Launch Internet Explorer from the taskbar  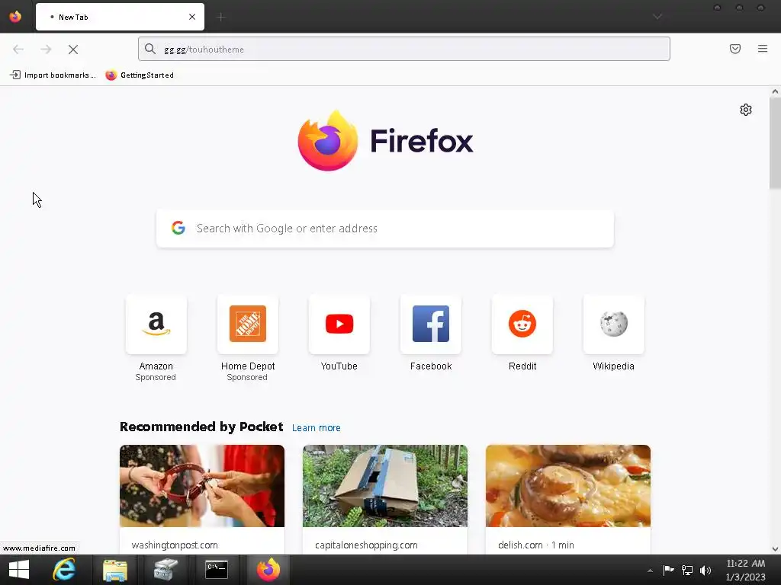[x=64, y=570]
